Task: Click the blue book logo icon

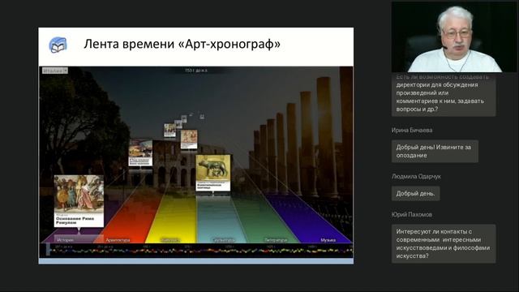Action: click(58, 45)
